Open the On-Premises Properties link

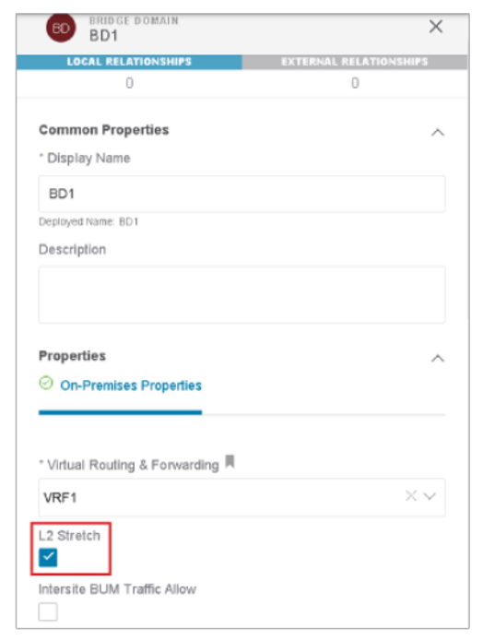coord(131,385)
